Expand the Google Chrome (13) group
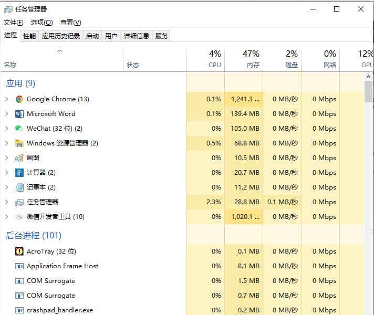374x315 pixels. [7, 99]
